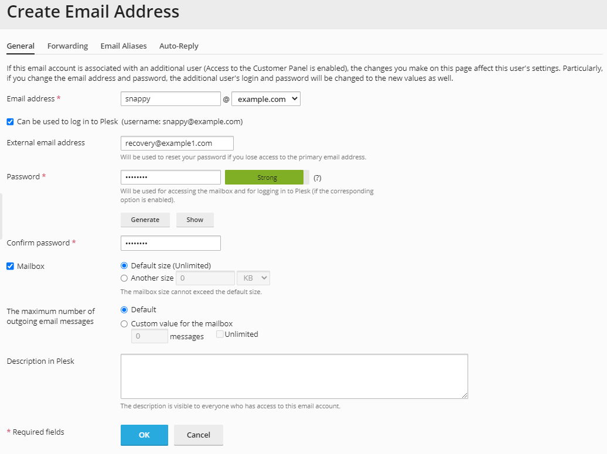
Task: Focus the Description in Plesk text area
Action: pos(294,376)
